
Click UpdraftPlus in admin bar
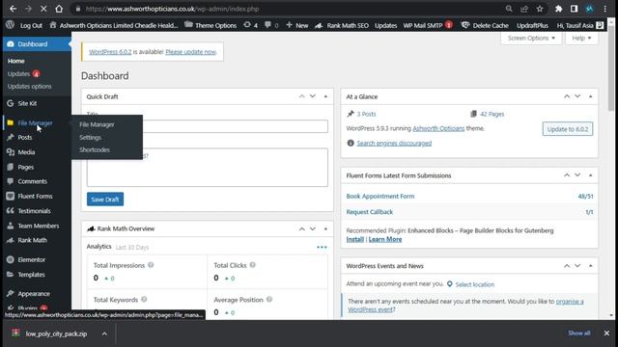coord(532,25)
